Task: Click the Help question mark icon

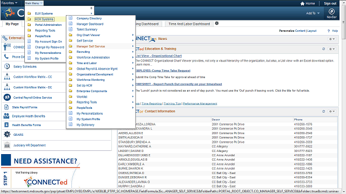Action: (x=329, y=31)
